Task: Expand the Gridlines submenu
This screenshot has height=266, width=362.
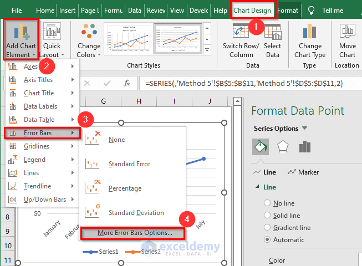Action: coord(42,146)
